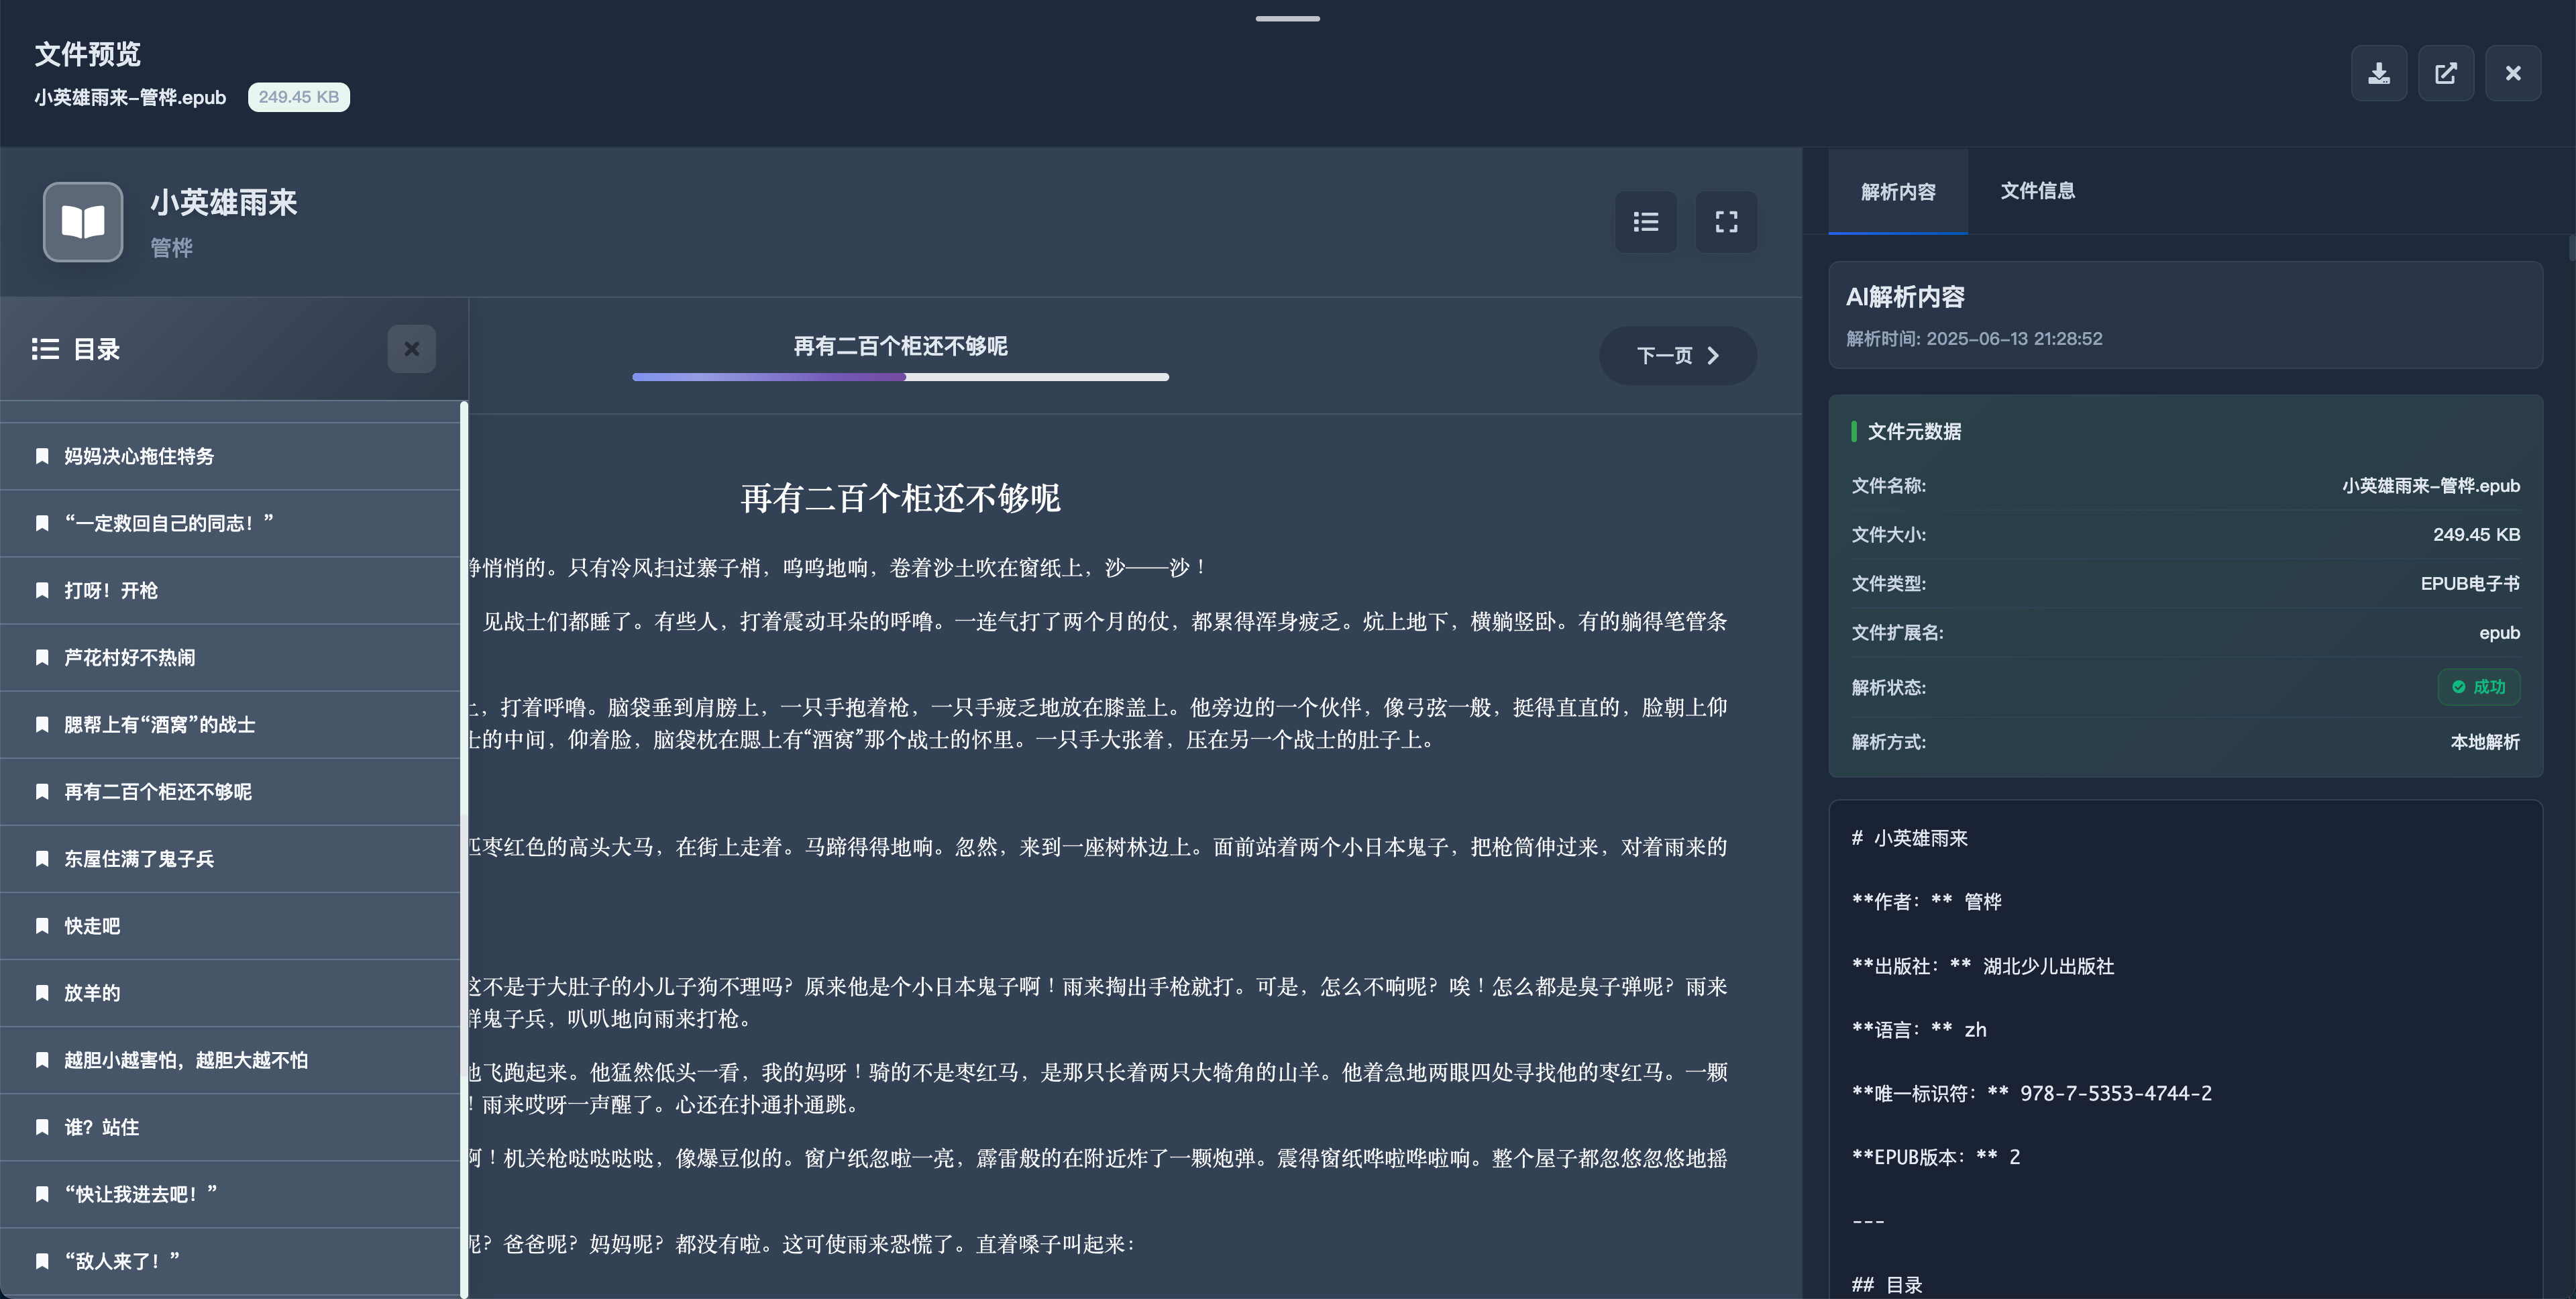Close the file preview dialog

pos(2513,73)
